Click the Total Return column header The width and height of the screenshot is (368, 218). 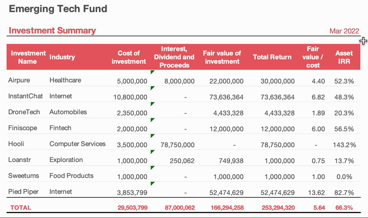pos(272,57)
